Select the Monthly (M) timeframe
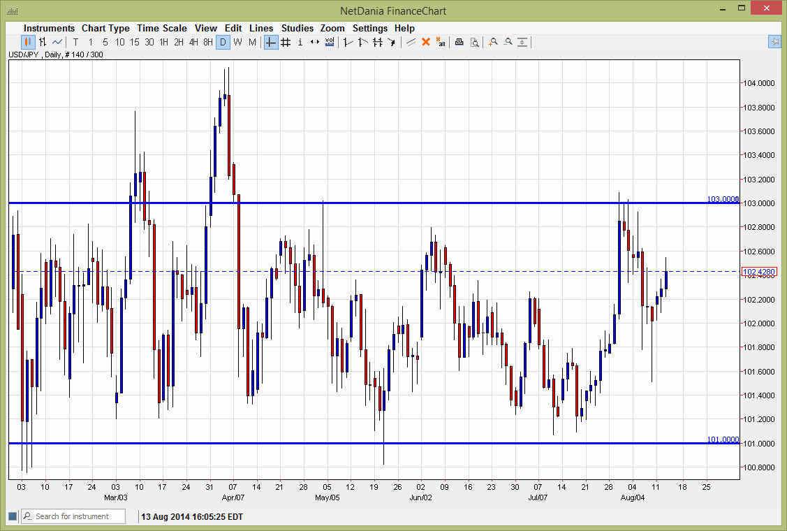Image resolution: width=787 pixels, height=531 pixels. point(251,42)
